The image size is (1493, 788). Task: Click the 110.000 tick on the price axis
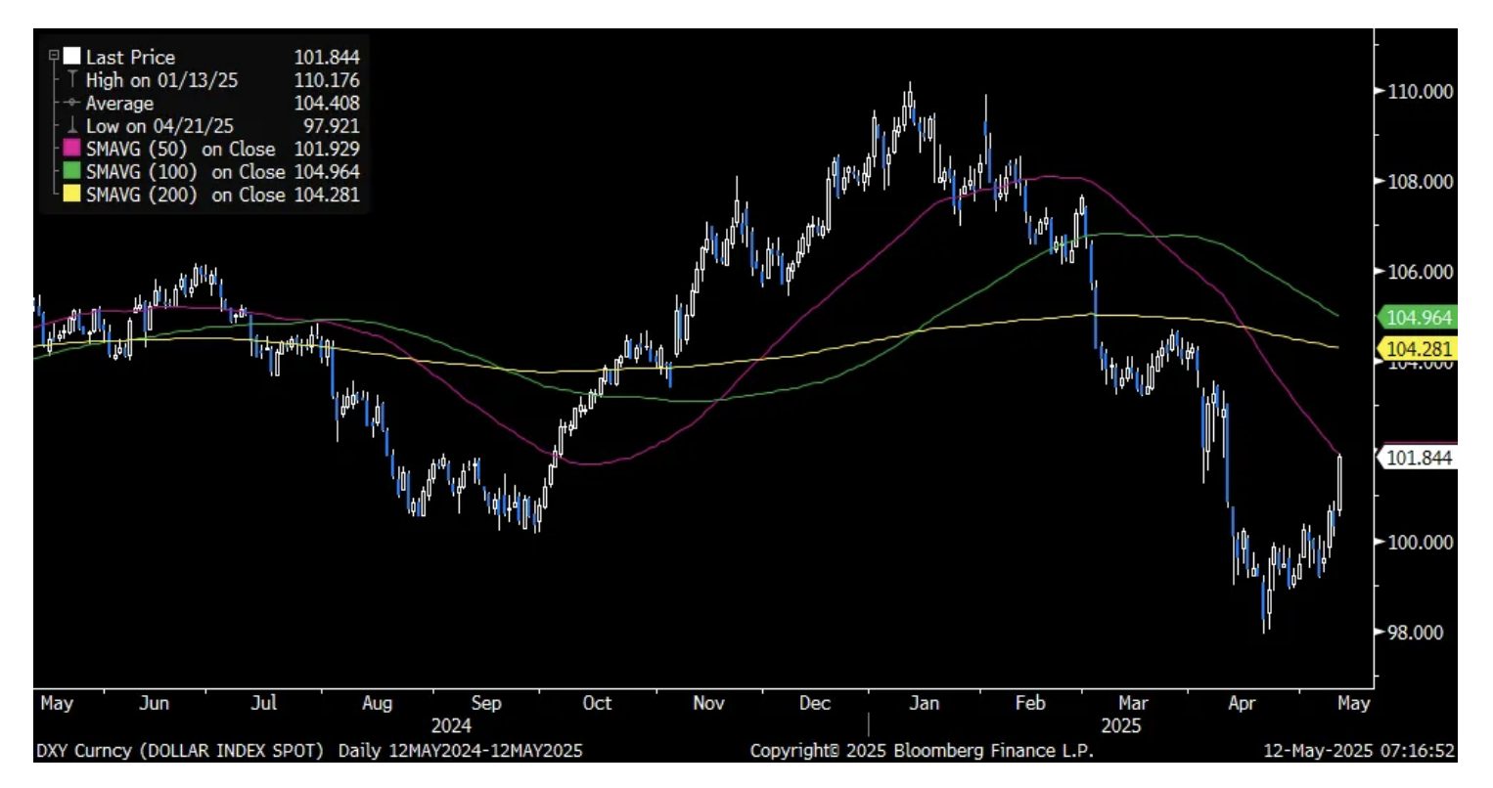click(1420, 91)
